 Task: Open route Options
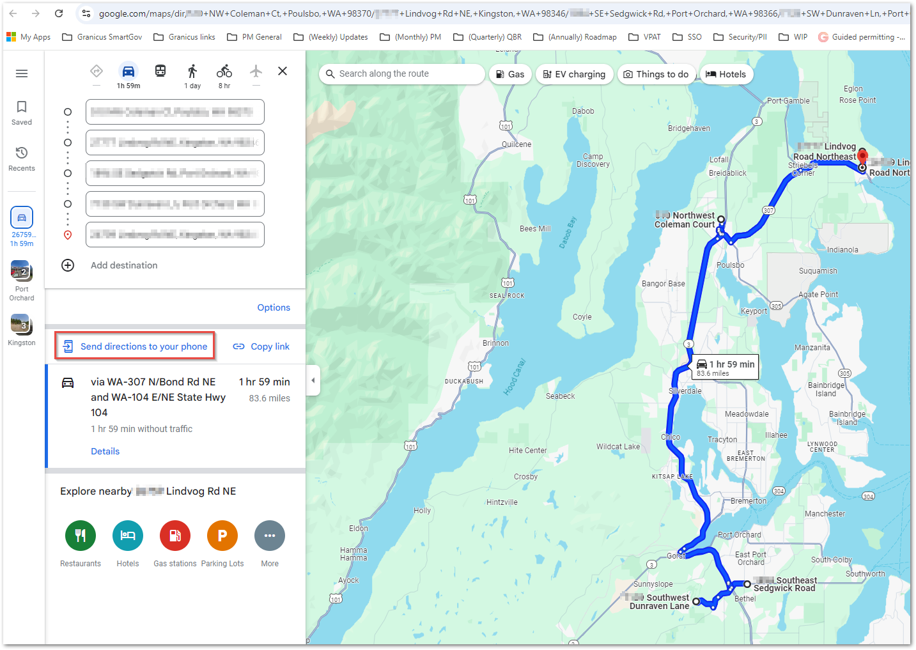[x=274, y=307]
